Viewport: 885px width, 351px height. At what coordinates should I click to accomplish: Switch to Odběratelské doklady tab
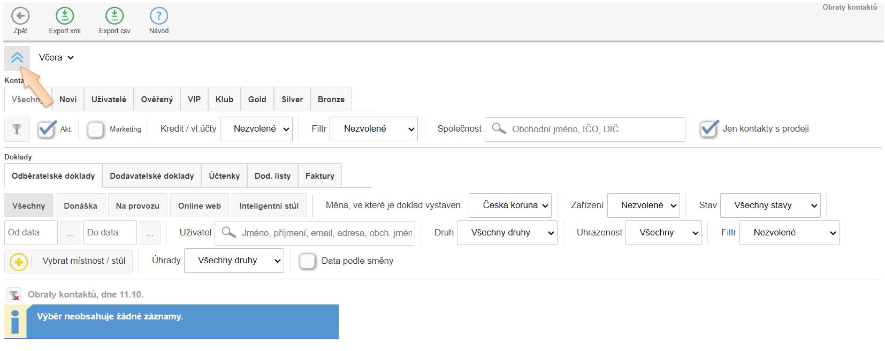point(54,176)
